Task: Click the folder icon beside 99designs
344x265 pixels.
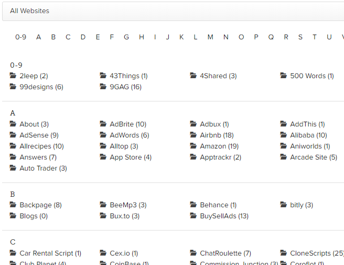Action: (x=13, y=87)
